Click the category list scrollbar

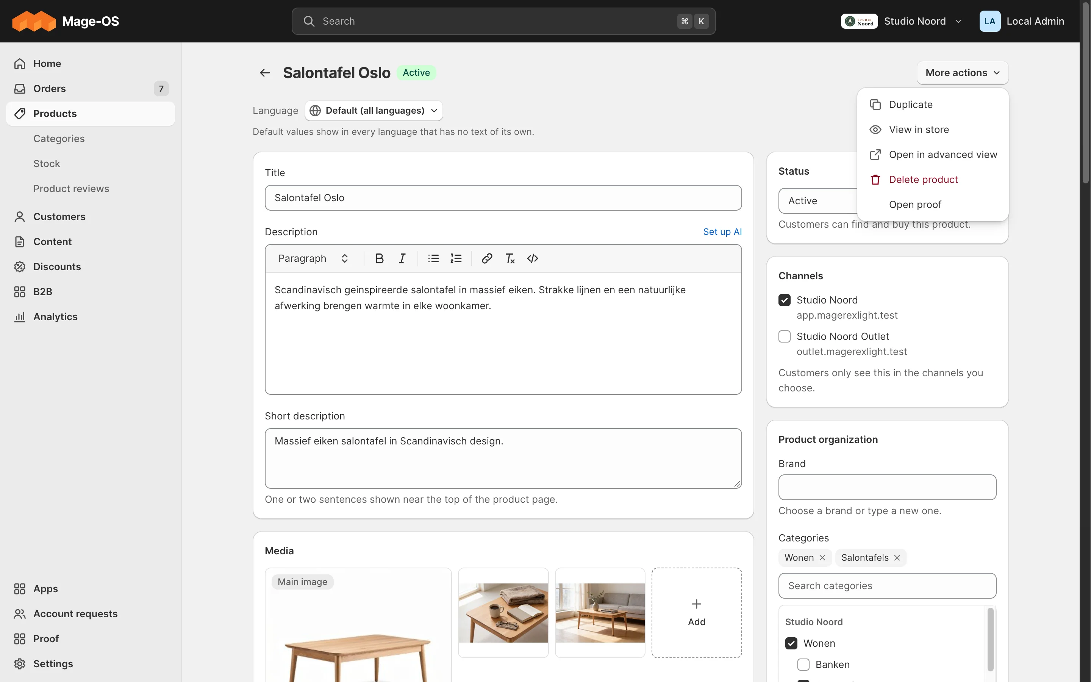[x=991, y=640]
